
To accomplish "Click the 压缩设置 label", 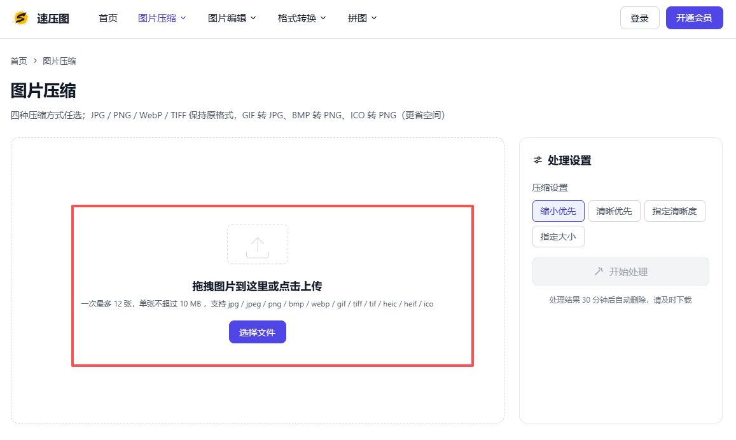I will click(x=550, y=188).
